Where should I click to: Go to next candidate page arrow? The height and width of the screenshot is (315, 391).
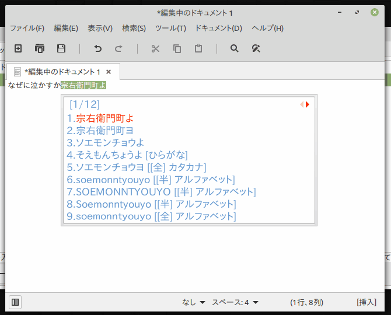(308, 104)
